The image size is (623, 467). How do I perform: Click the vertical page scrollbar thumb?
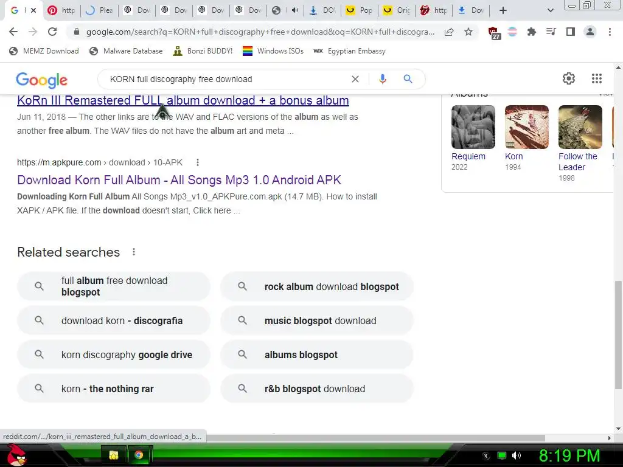click(618, 335)
